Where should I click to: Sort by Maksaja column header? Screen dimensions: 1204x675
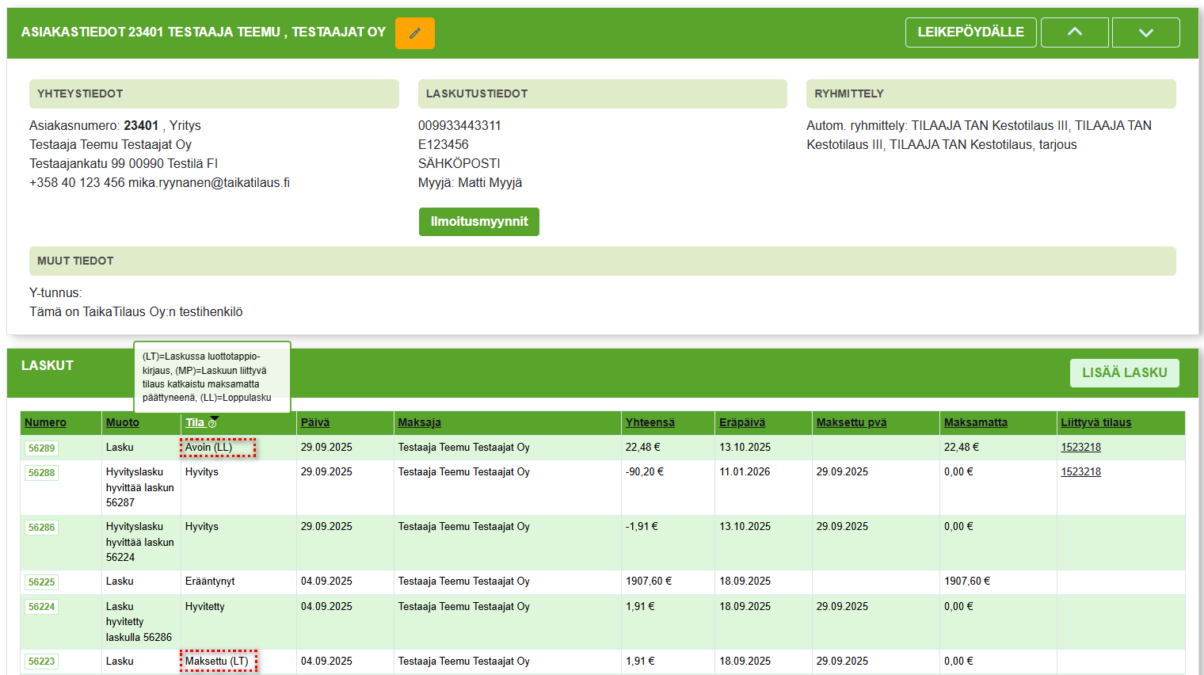click(x=419, y=423)
